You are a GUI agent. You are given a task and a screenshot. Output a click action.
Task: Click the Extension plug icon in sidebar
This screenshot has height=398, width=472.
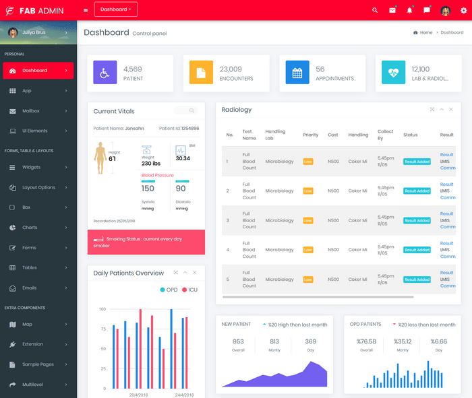tap(12, 344)
